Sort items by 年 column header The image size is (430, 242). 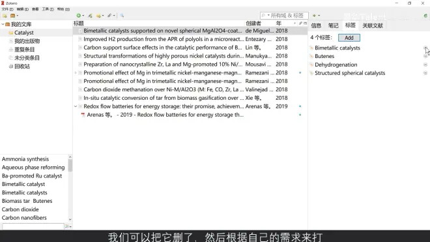(279, 23)
